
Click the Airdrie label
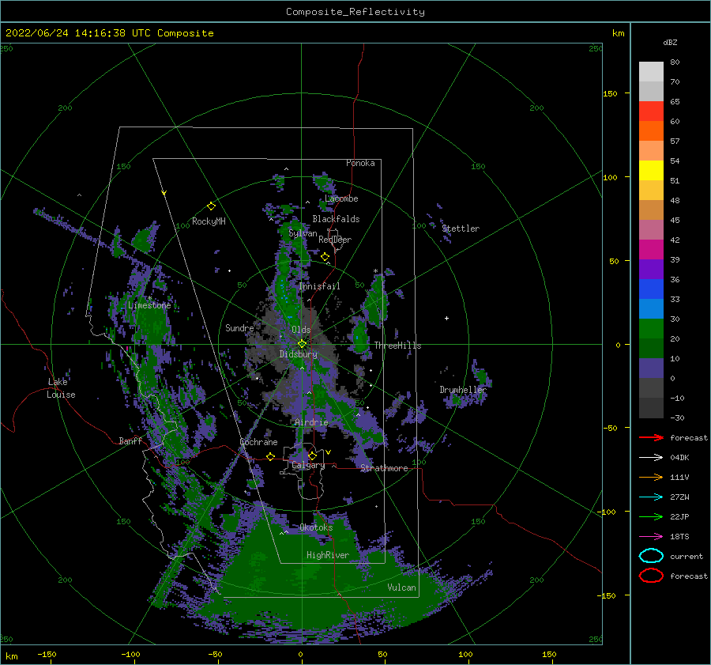[x=311, y=422]
